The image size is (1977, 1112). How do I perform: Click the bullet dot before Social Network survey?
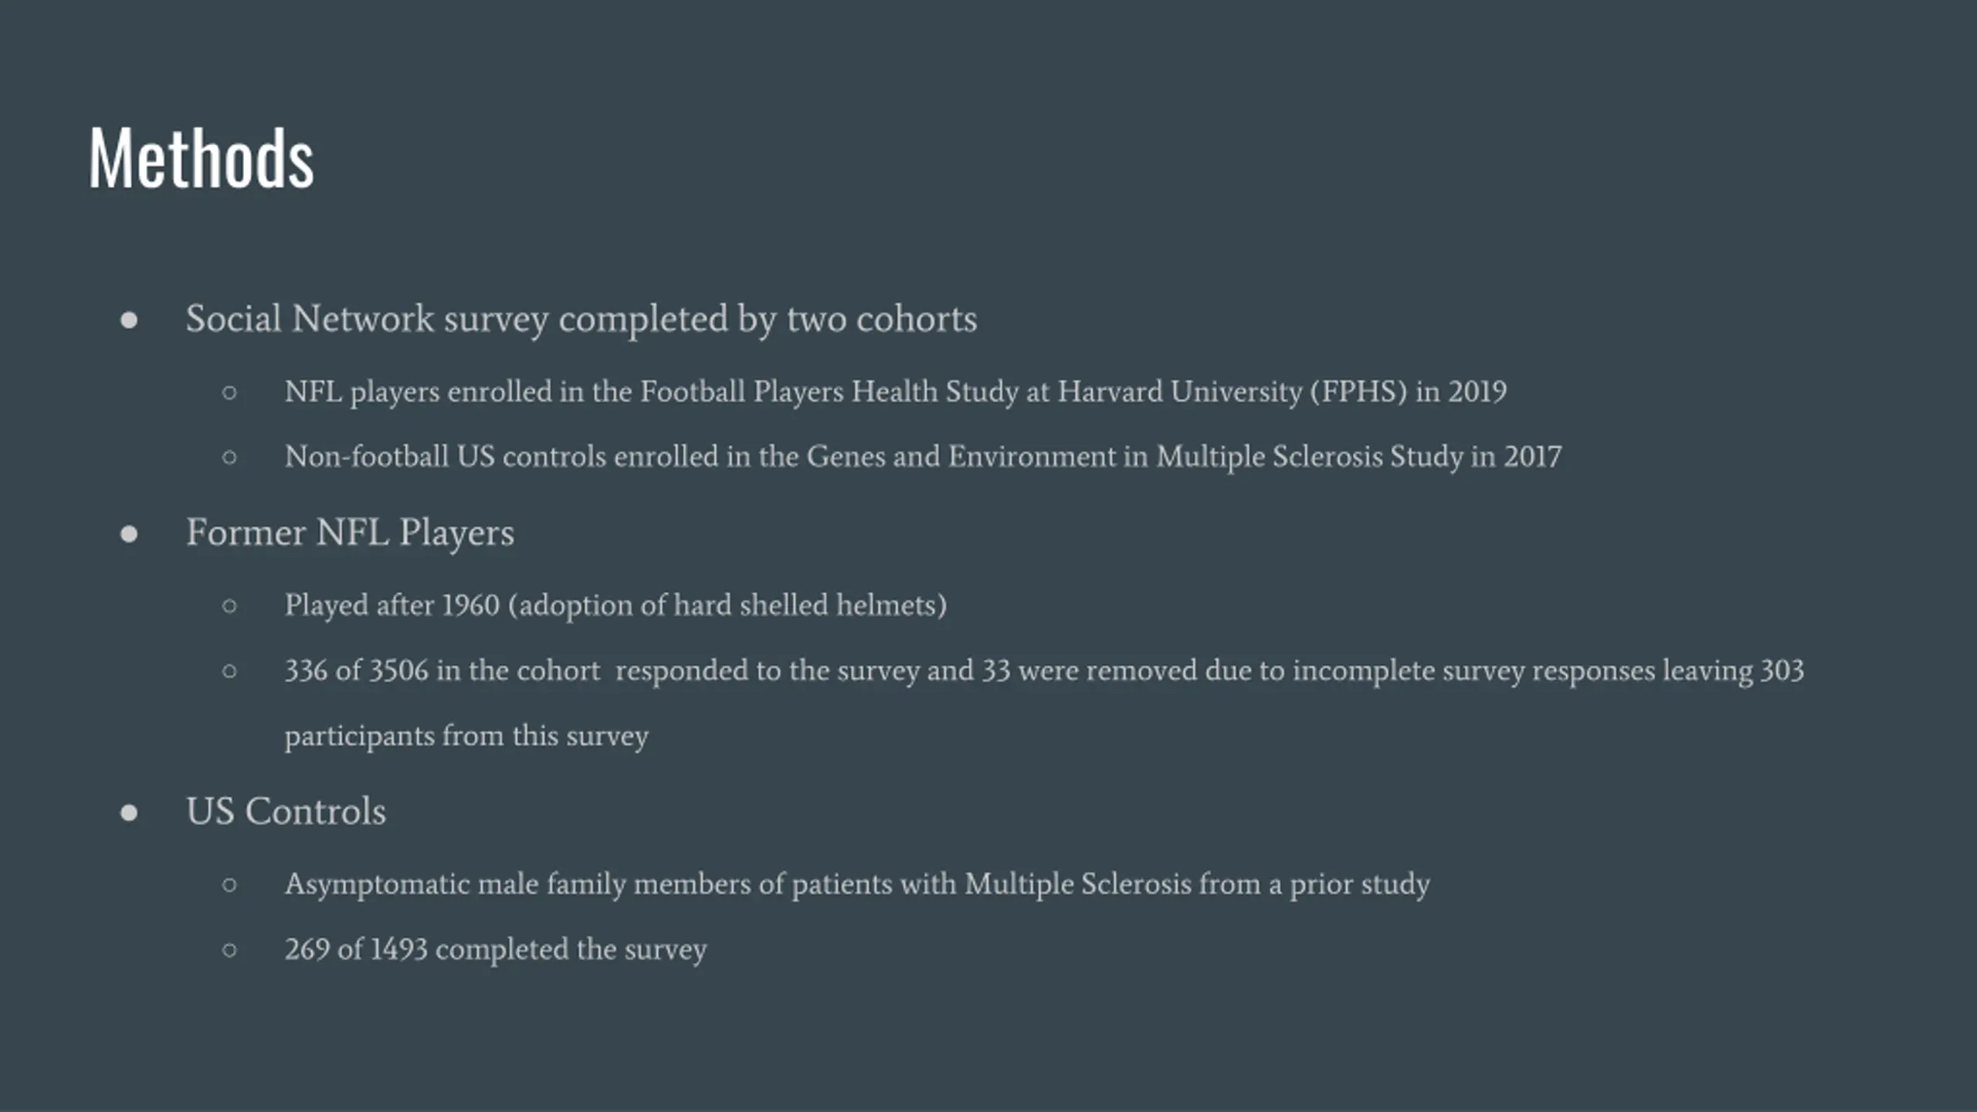coord(129,320)
